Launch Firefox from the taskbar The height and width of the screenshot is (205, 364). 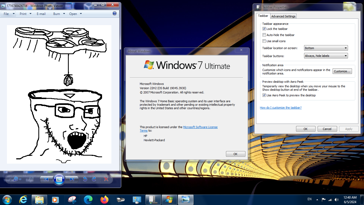pos(104,199)
